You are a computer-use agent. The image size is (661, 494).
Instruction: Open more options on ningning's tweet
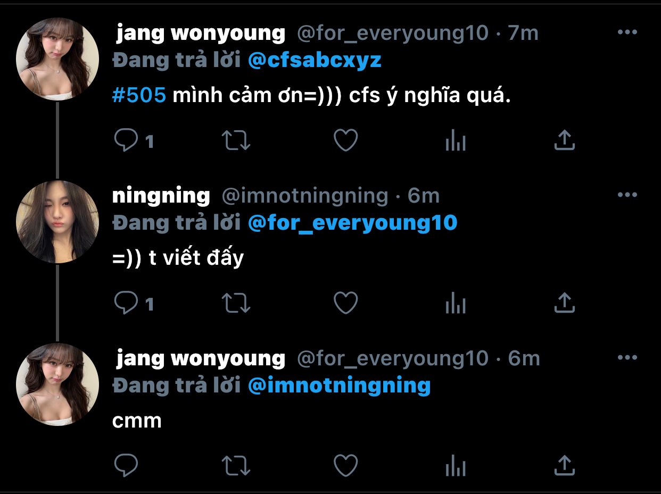[x=627, y=195]
